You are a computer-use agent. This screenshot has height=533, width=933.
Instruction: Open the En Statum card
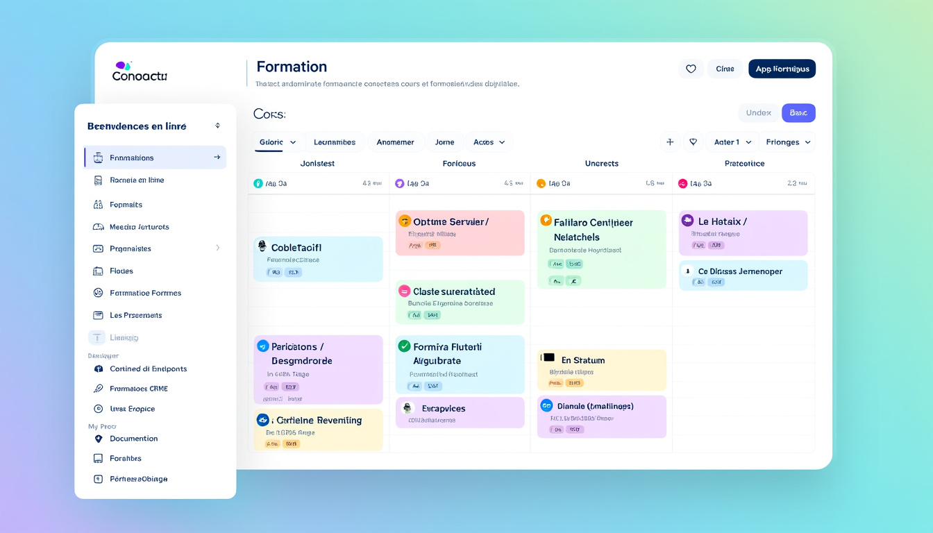click(x=601, y=370)
